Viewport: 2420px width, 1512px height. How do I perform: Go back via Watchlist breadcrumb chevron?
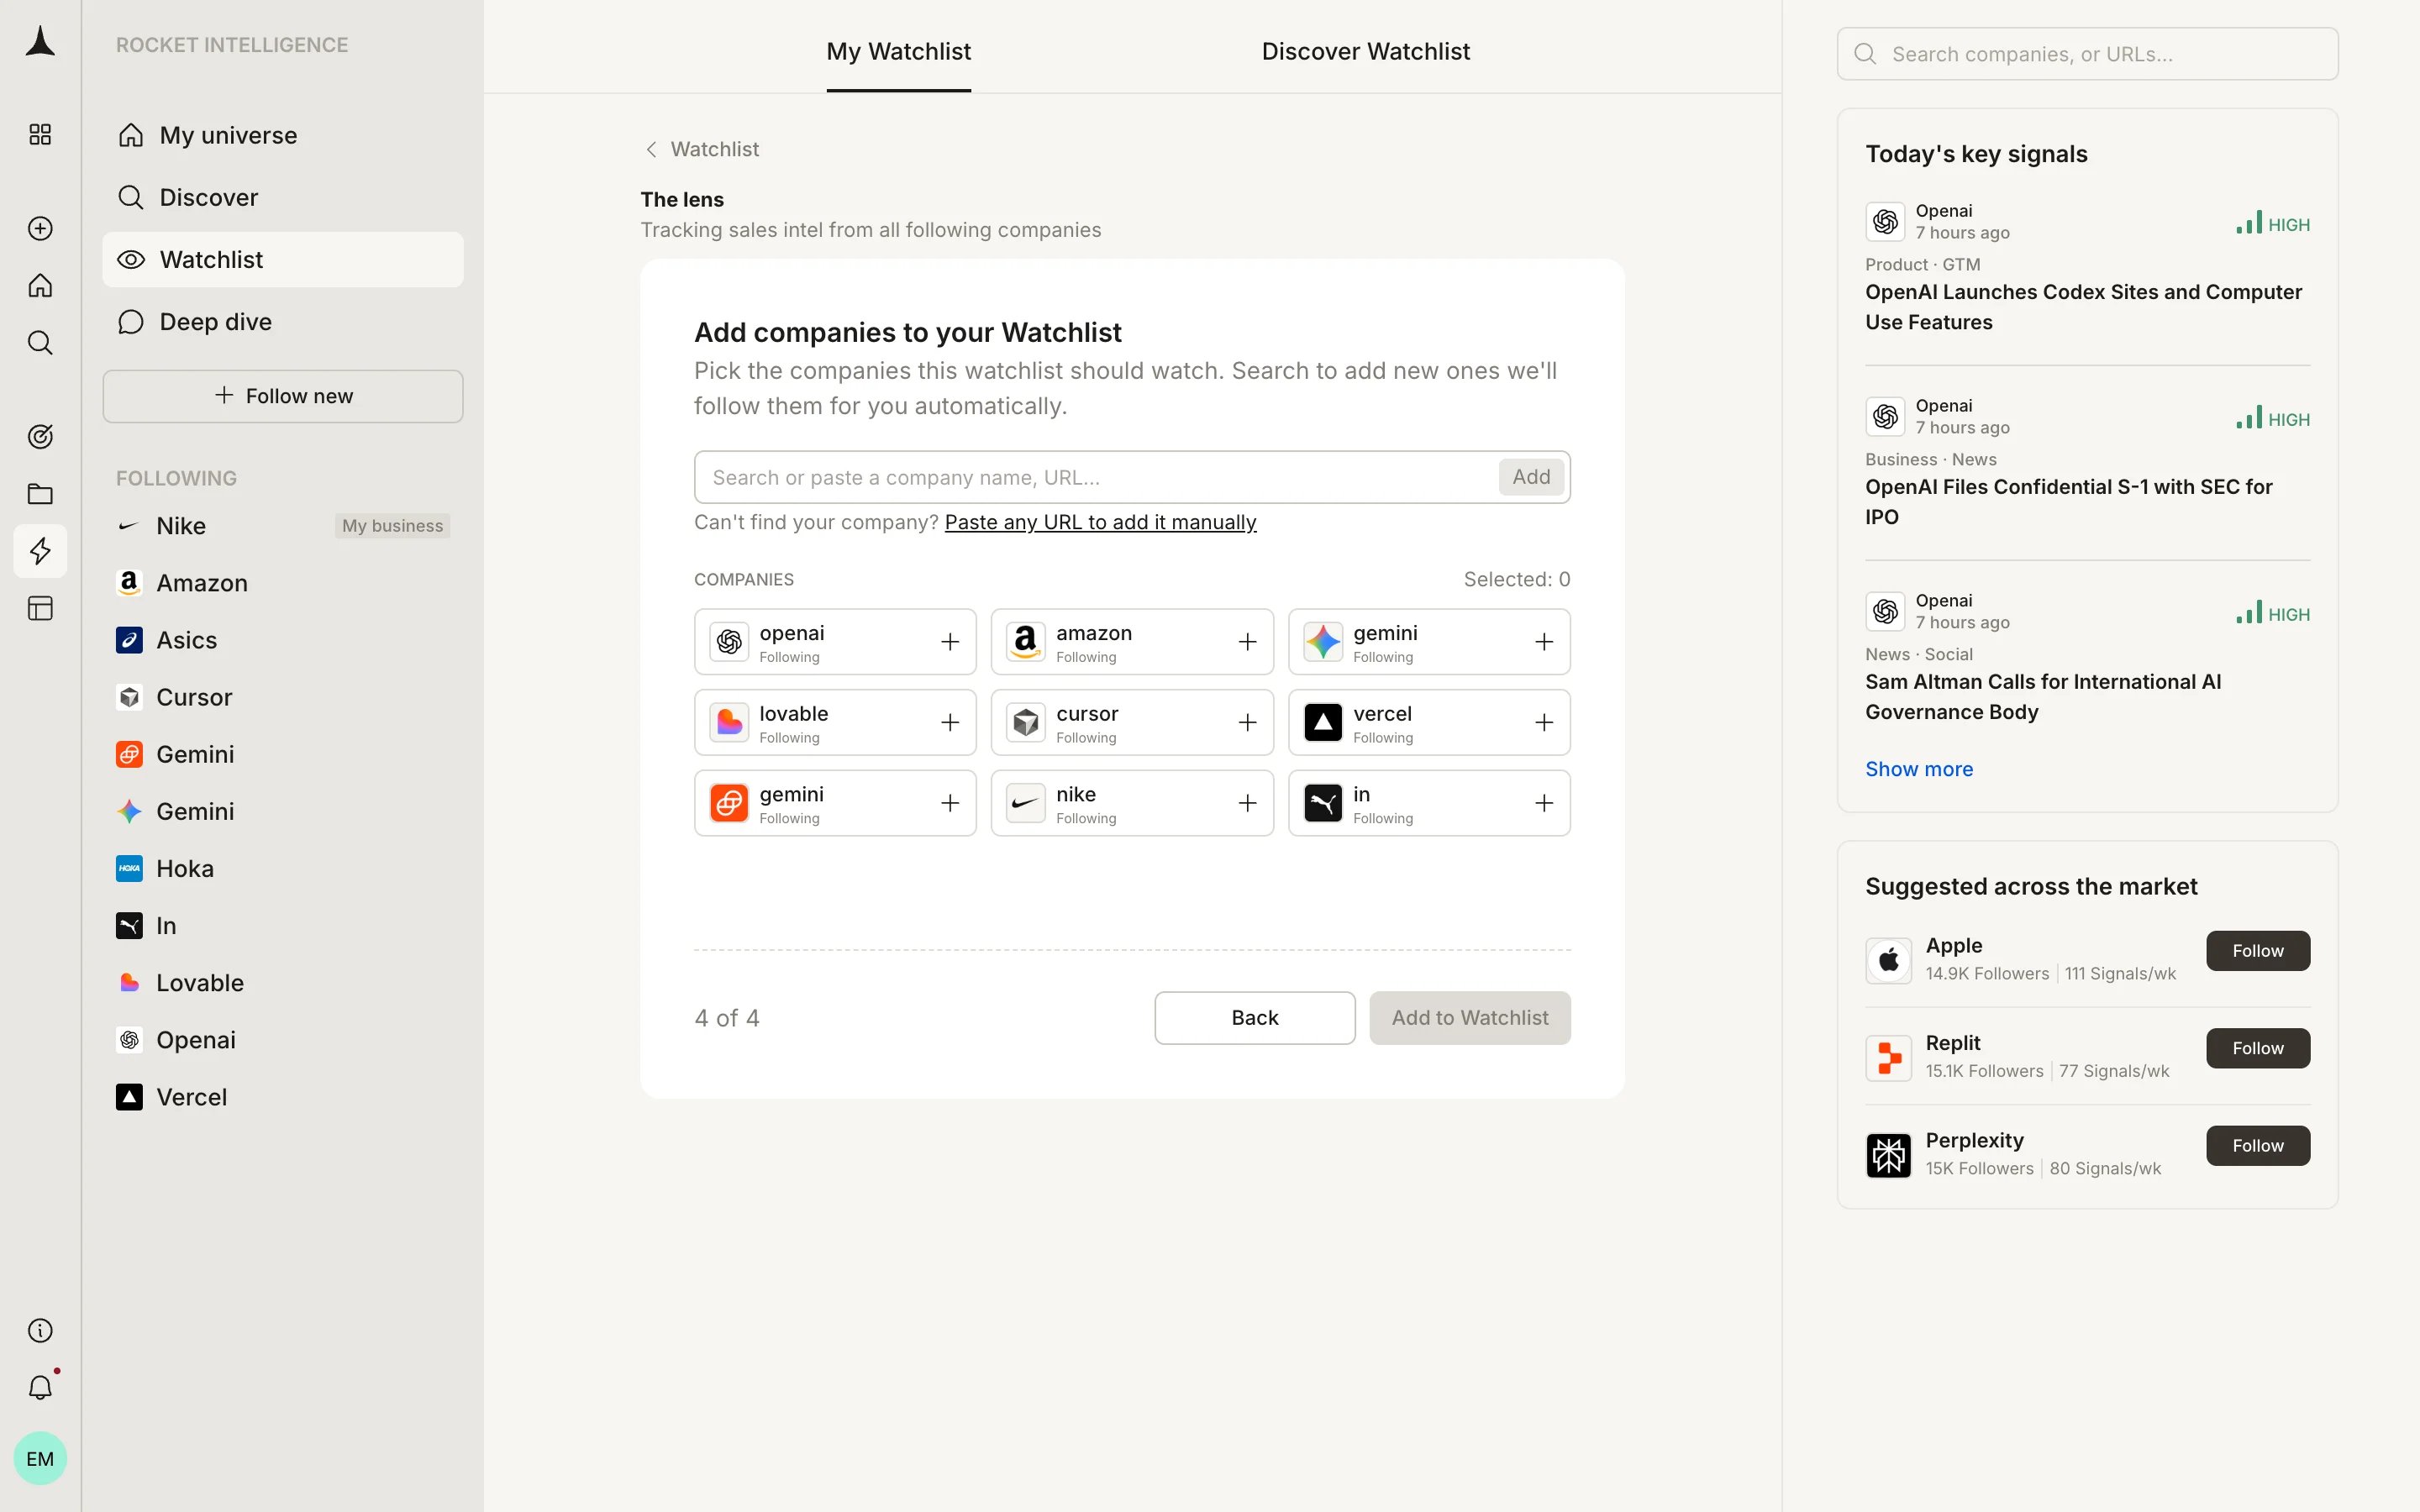pyautogui.click(x=651, y=149)
